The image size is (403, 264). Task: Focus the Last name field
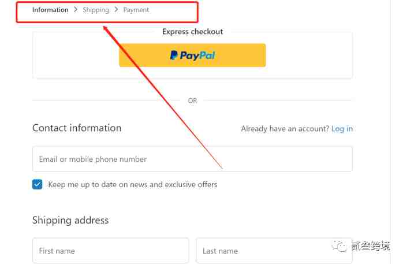[x=274, y=251]
